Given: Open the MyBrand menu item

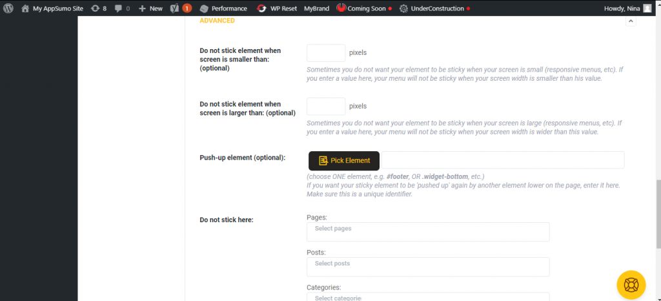Looking at the screenshot, I should tap(316, 8).
